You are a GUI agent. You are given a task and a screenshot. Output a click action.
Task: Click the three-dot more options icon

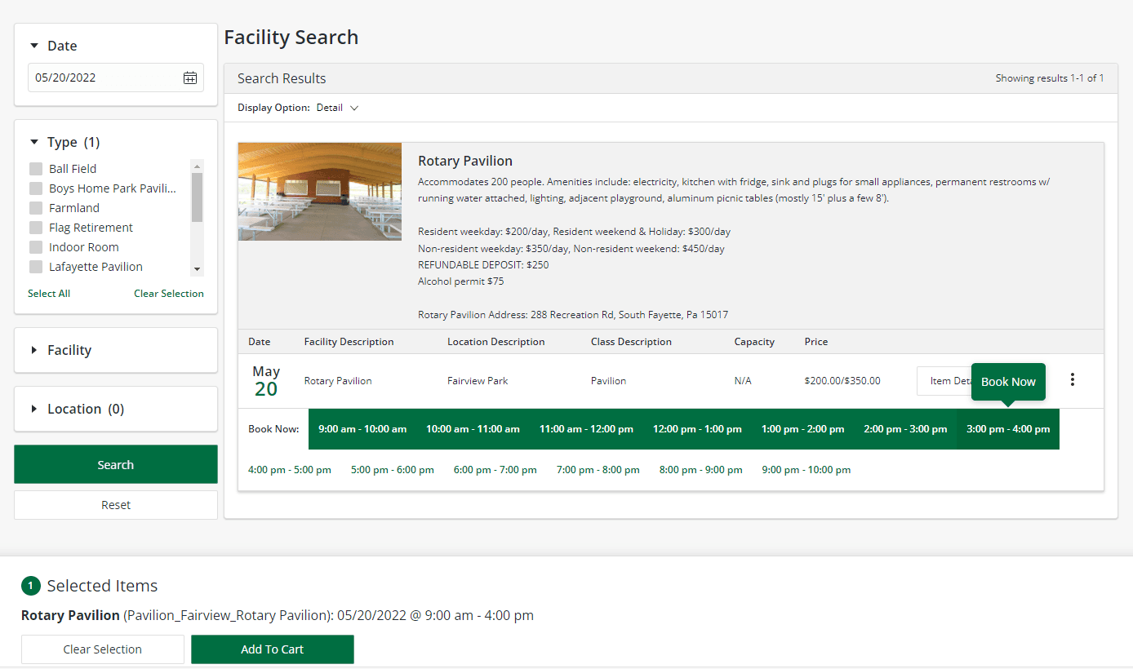(1073, 380)
